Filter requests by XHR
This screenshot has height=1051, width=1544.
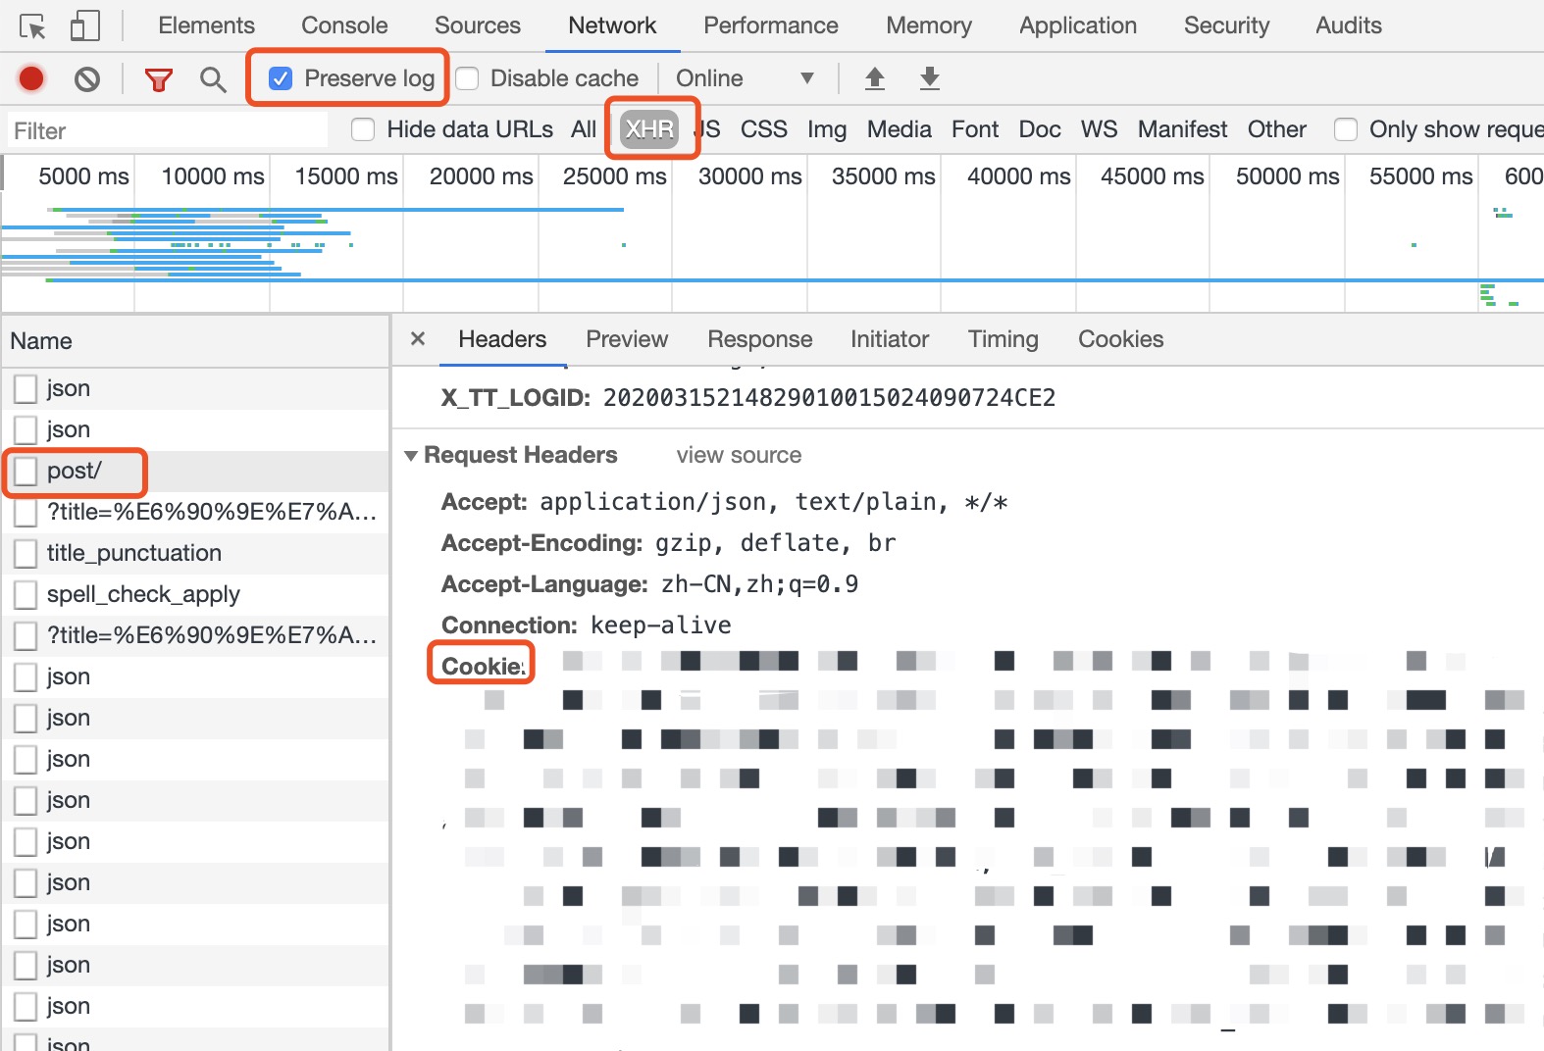pyautogui.click(x=649, y=129)
